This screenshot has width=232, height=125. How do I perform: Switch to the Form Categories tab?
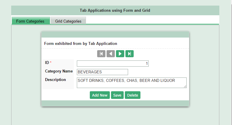(31, 21)
